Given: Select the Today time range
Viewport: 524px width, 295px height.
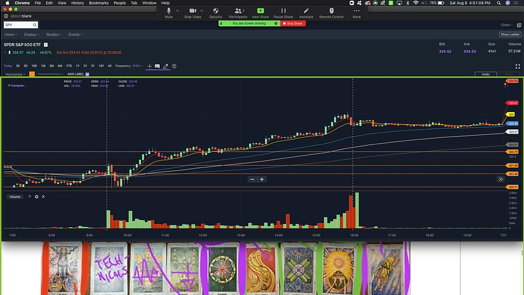Looking at the screenshot, I should click(8, 66).
